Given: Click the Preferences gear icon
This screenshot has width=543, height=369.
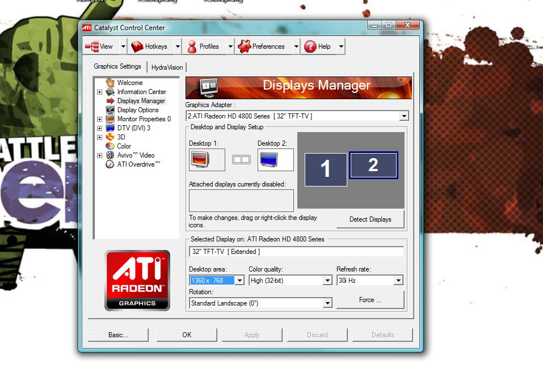Looking at the screenshot, I should coord(244,46).
